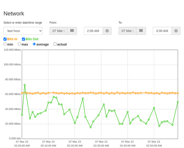Click the 2:00 AM time field
Screen dimensions: 184x148
click(x=93, y=31)
